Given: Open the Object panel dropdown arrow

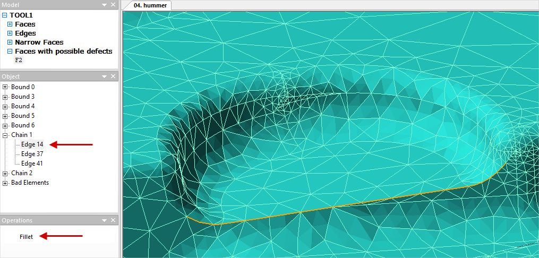Looking at the screenshot, I should [x=104, y=76].
